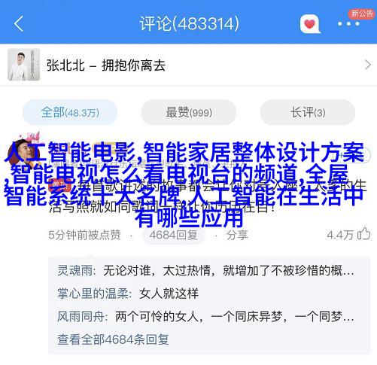Tap the commenter's profile avatar
Viewport: 377px width, 365px height.
coord(21,151)
